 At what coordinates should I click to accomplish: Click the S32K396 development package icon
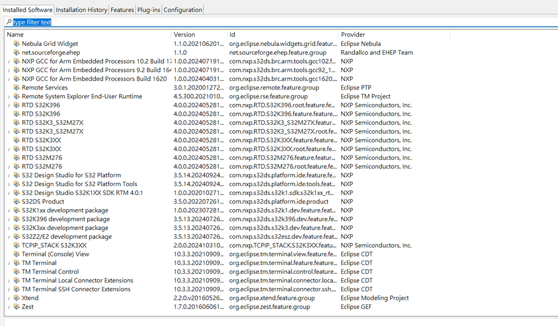[x=17, y=219]
